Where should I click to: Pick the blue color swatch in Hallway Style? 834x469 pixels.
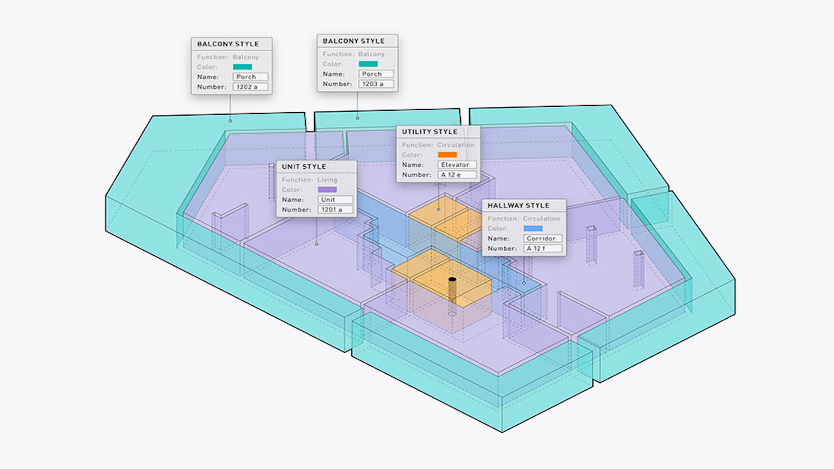click(x=533, y=228)
